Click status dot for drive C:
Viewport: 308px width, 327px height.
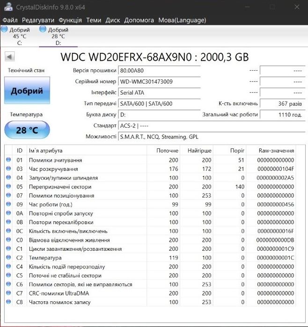tap(4, 29)
